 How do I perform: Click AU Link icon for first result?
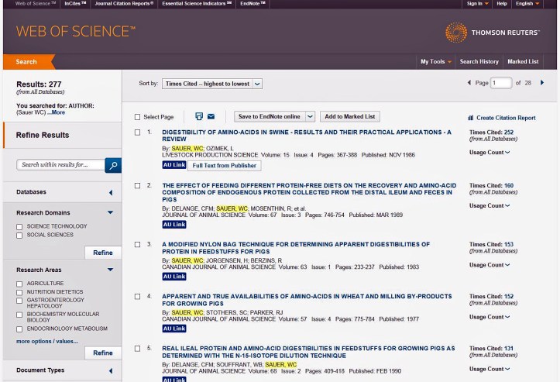[x=173, y=165]
